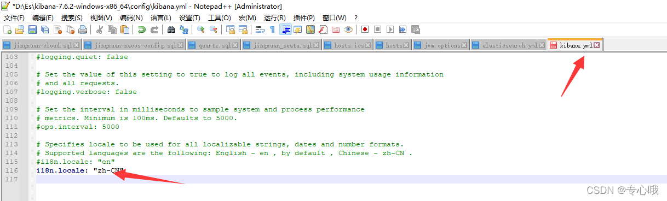Screen dimensions: 667x201
Task: Toggle Show All Characters pilcrow icon
Action: pyautogui.click(x=273, y=29)
